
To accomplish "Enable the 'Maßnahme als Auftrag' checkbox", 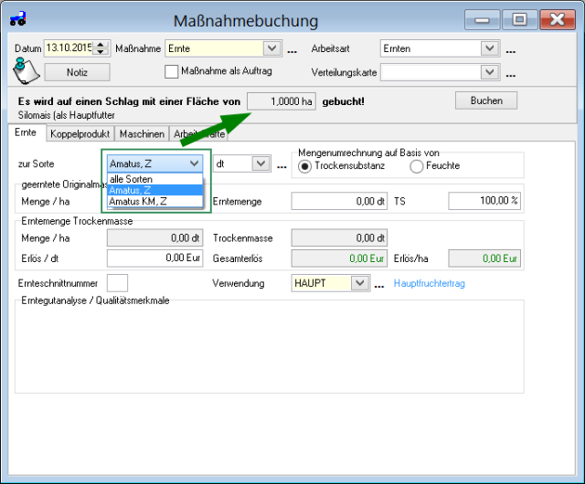I will [x=171, y=70].
